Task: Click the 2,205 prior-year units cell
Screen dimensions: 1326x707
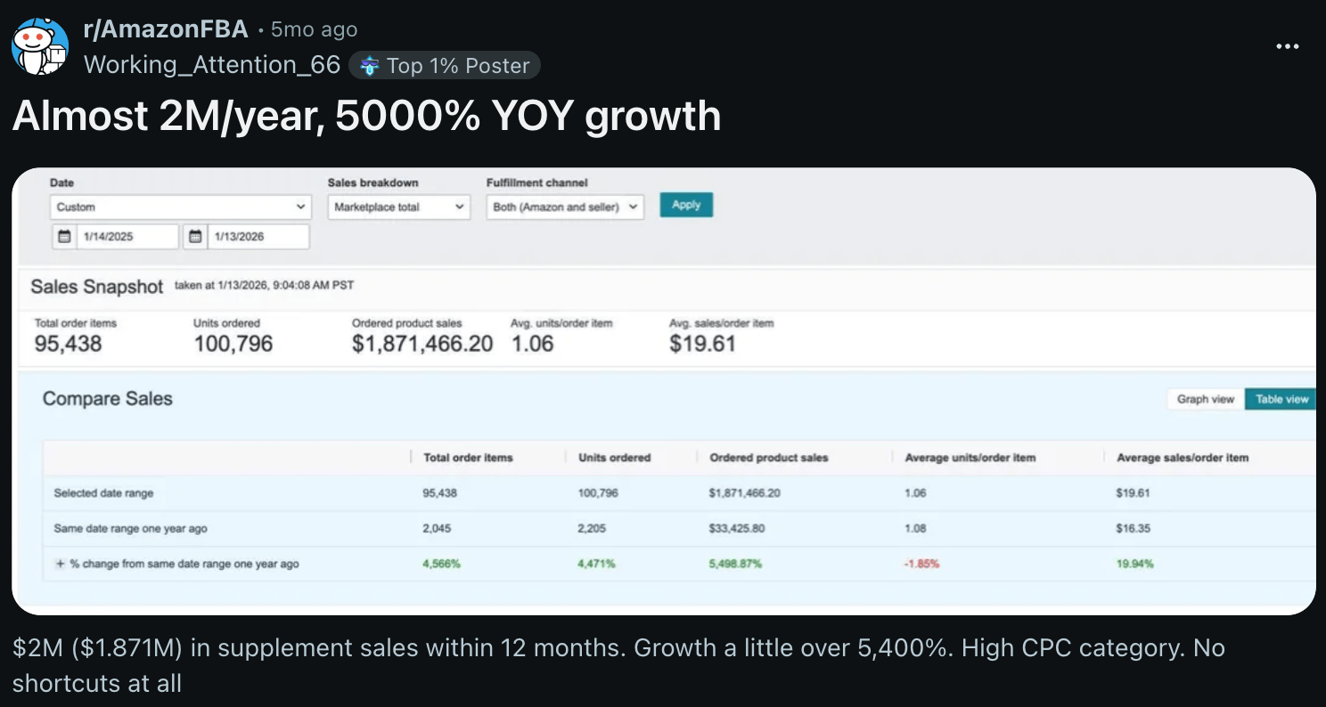Action: 592,529
